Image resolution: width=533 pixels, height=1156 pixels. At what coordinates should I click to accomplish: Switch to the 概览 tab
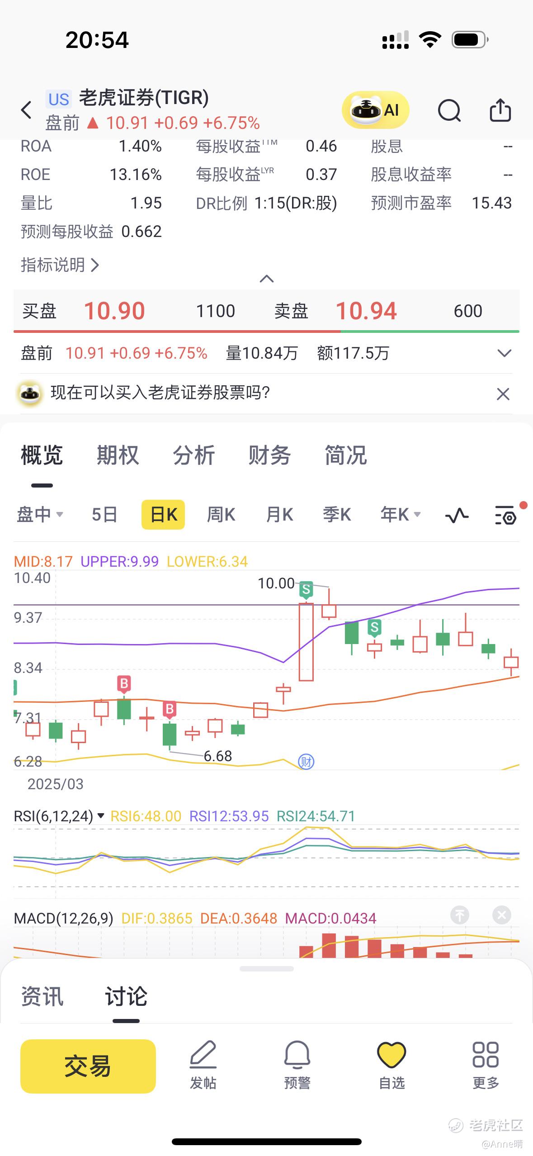point(42,455)
